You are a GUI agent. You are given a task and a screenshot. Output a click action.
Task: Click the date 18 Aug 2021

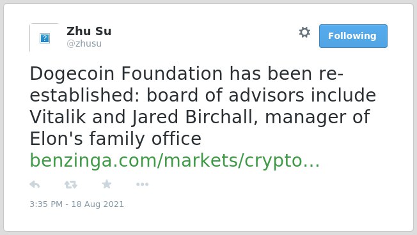click(x=98, y=204)
